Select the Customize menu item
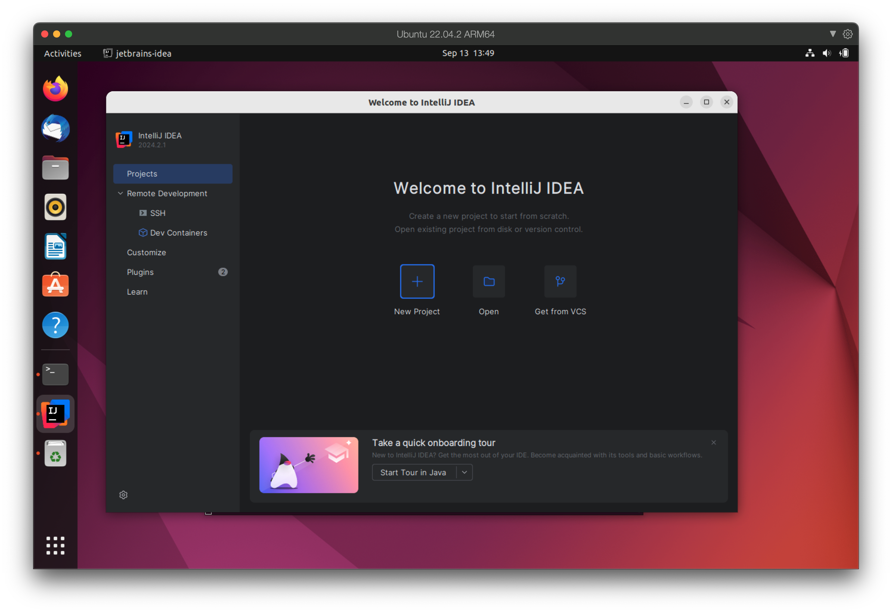This screenshot has height=613, width=892. (146, 252)
